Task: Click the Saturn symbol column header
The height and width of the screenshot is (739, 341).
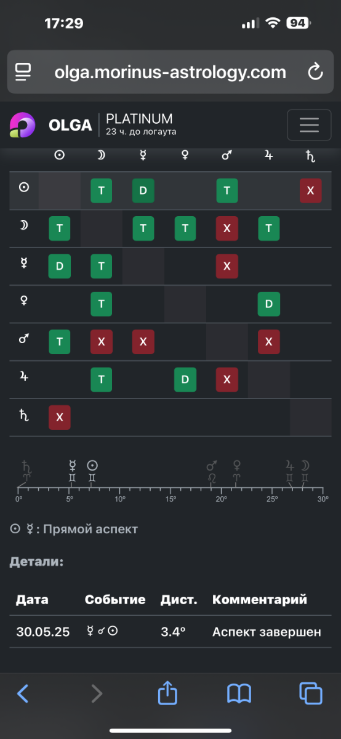Action: point(310,156)
